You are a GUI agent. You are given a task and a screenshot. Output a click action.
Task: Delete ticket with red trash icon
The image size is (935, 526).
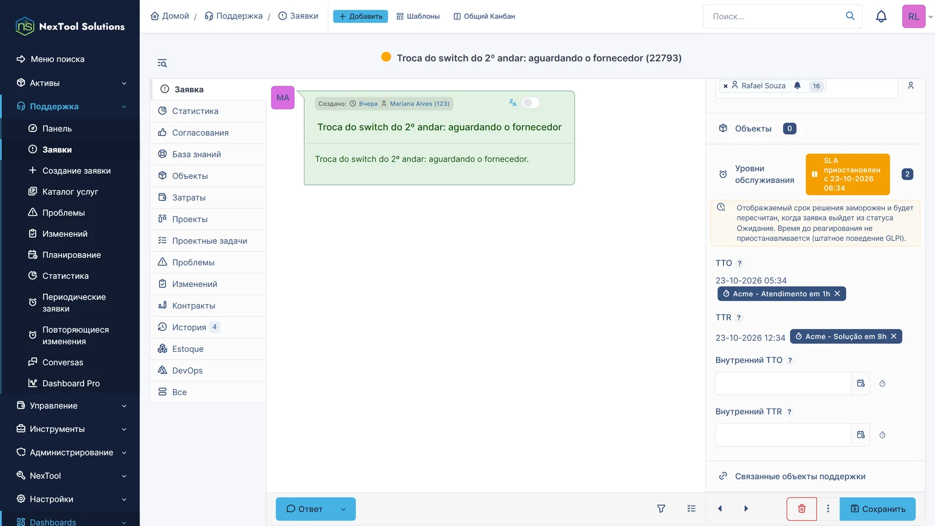[x=802, y=508]
